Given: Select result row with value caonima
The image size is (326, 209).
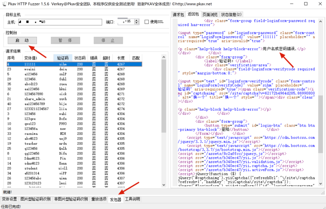Looking at the screenshot, I should [75, 134].
